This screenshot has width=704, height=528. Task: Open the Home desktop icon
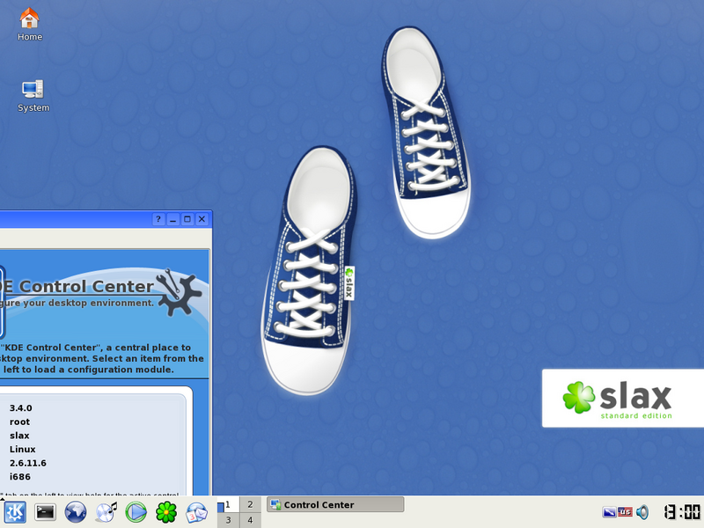[30, 25]
